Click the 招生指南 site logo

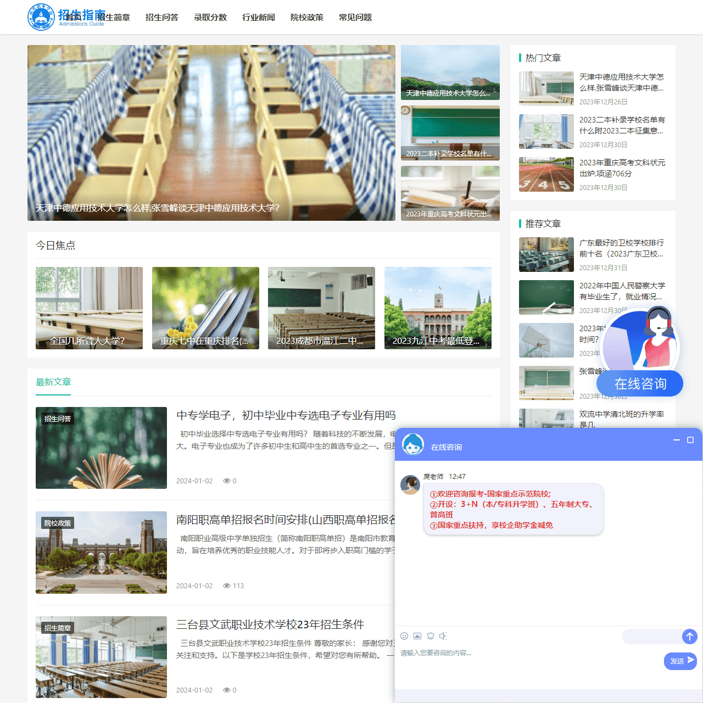[x=66, y=17]
